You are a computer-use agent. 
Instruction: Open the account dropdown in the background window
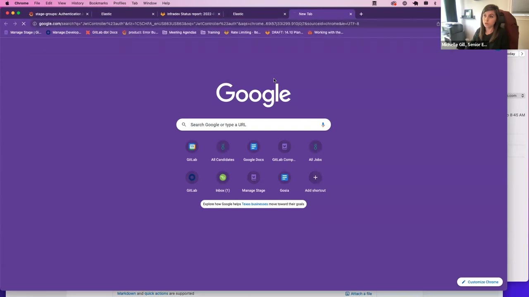(522, 96)
